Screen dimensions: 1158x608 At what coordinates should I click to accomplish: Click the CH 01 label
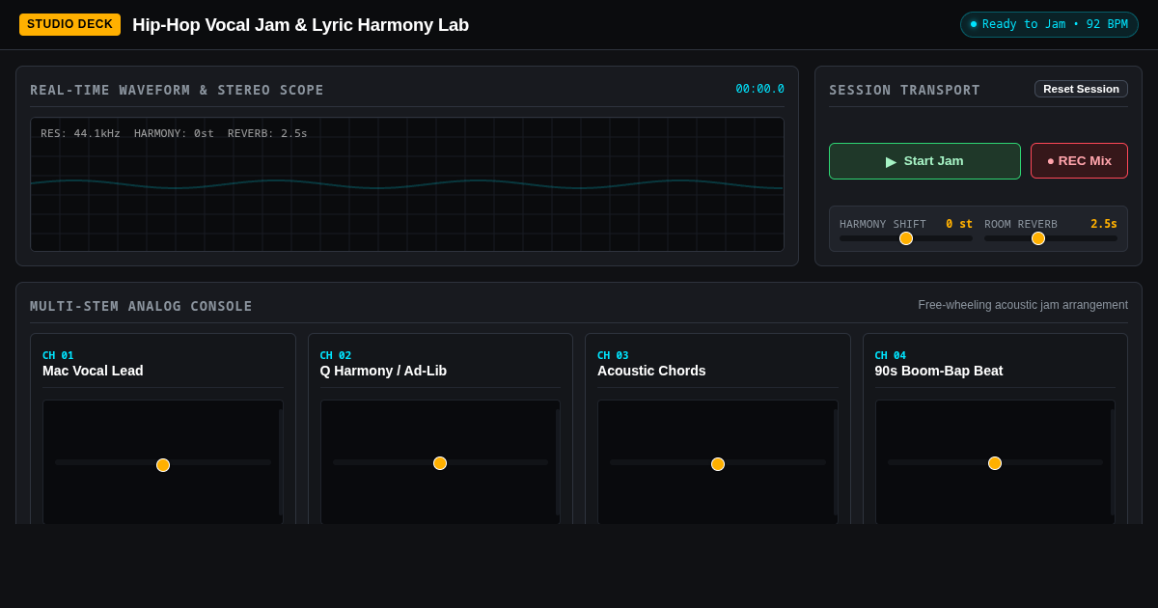pyautogui.click(x=58, y=355)
